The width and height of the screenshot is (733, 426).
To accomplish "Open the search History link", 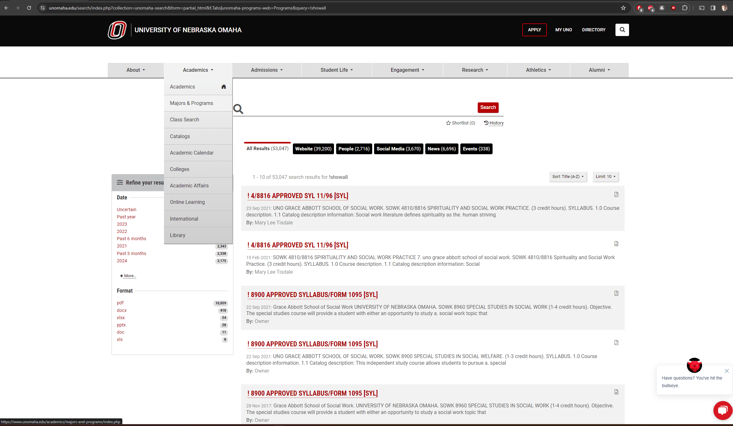I will point(494,123).
